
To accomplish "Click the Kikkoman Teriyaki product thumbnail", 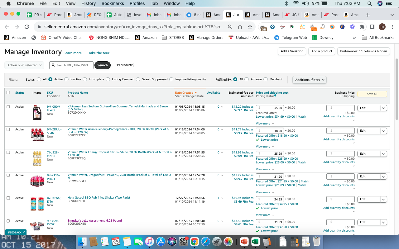I will coord(37,112).
